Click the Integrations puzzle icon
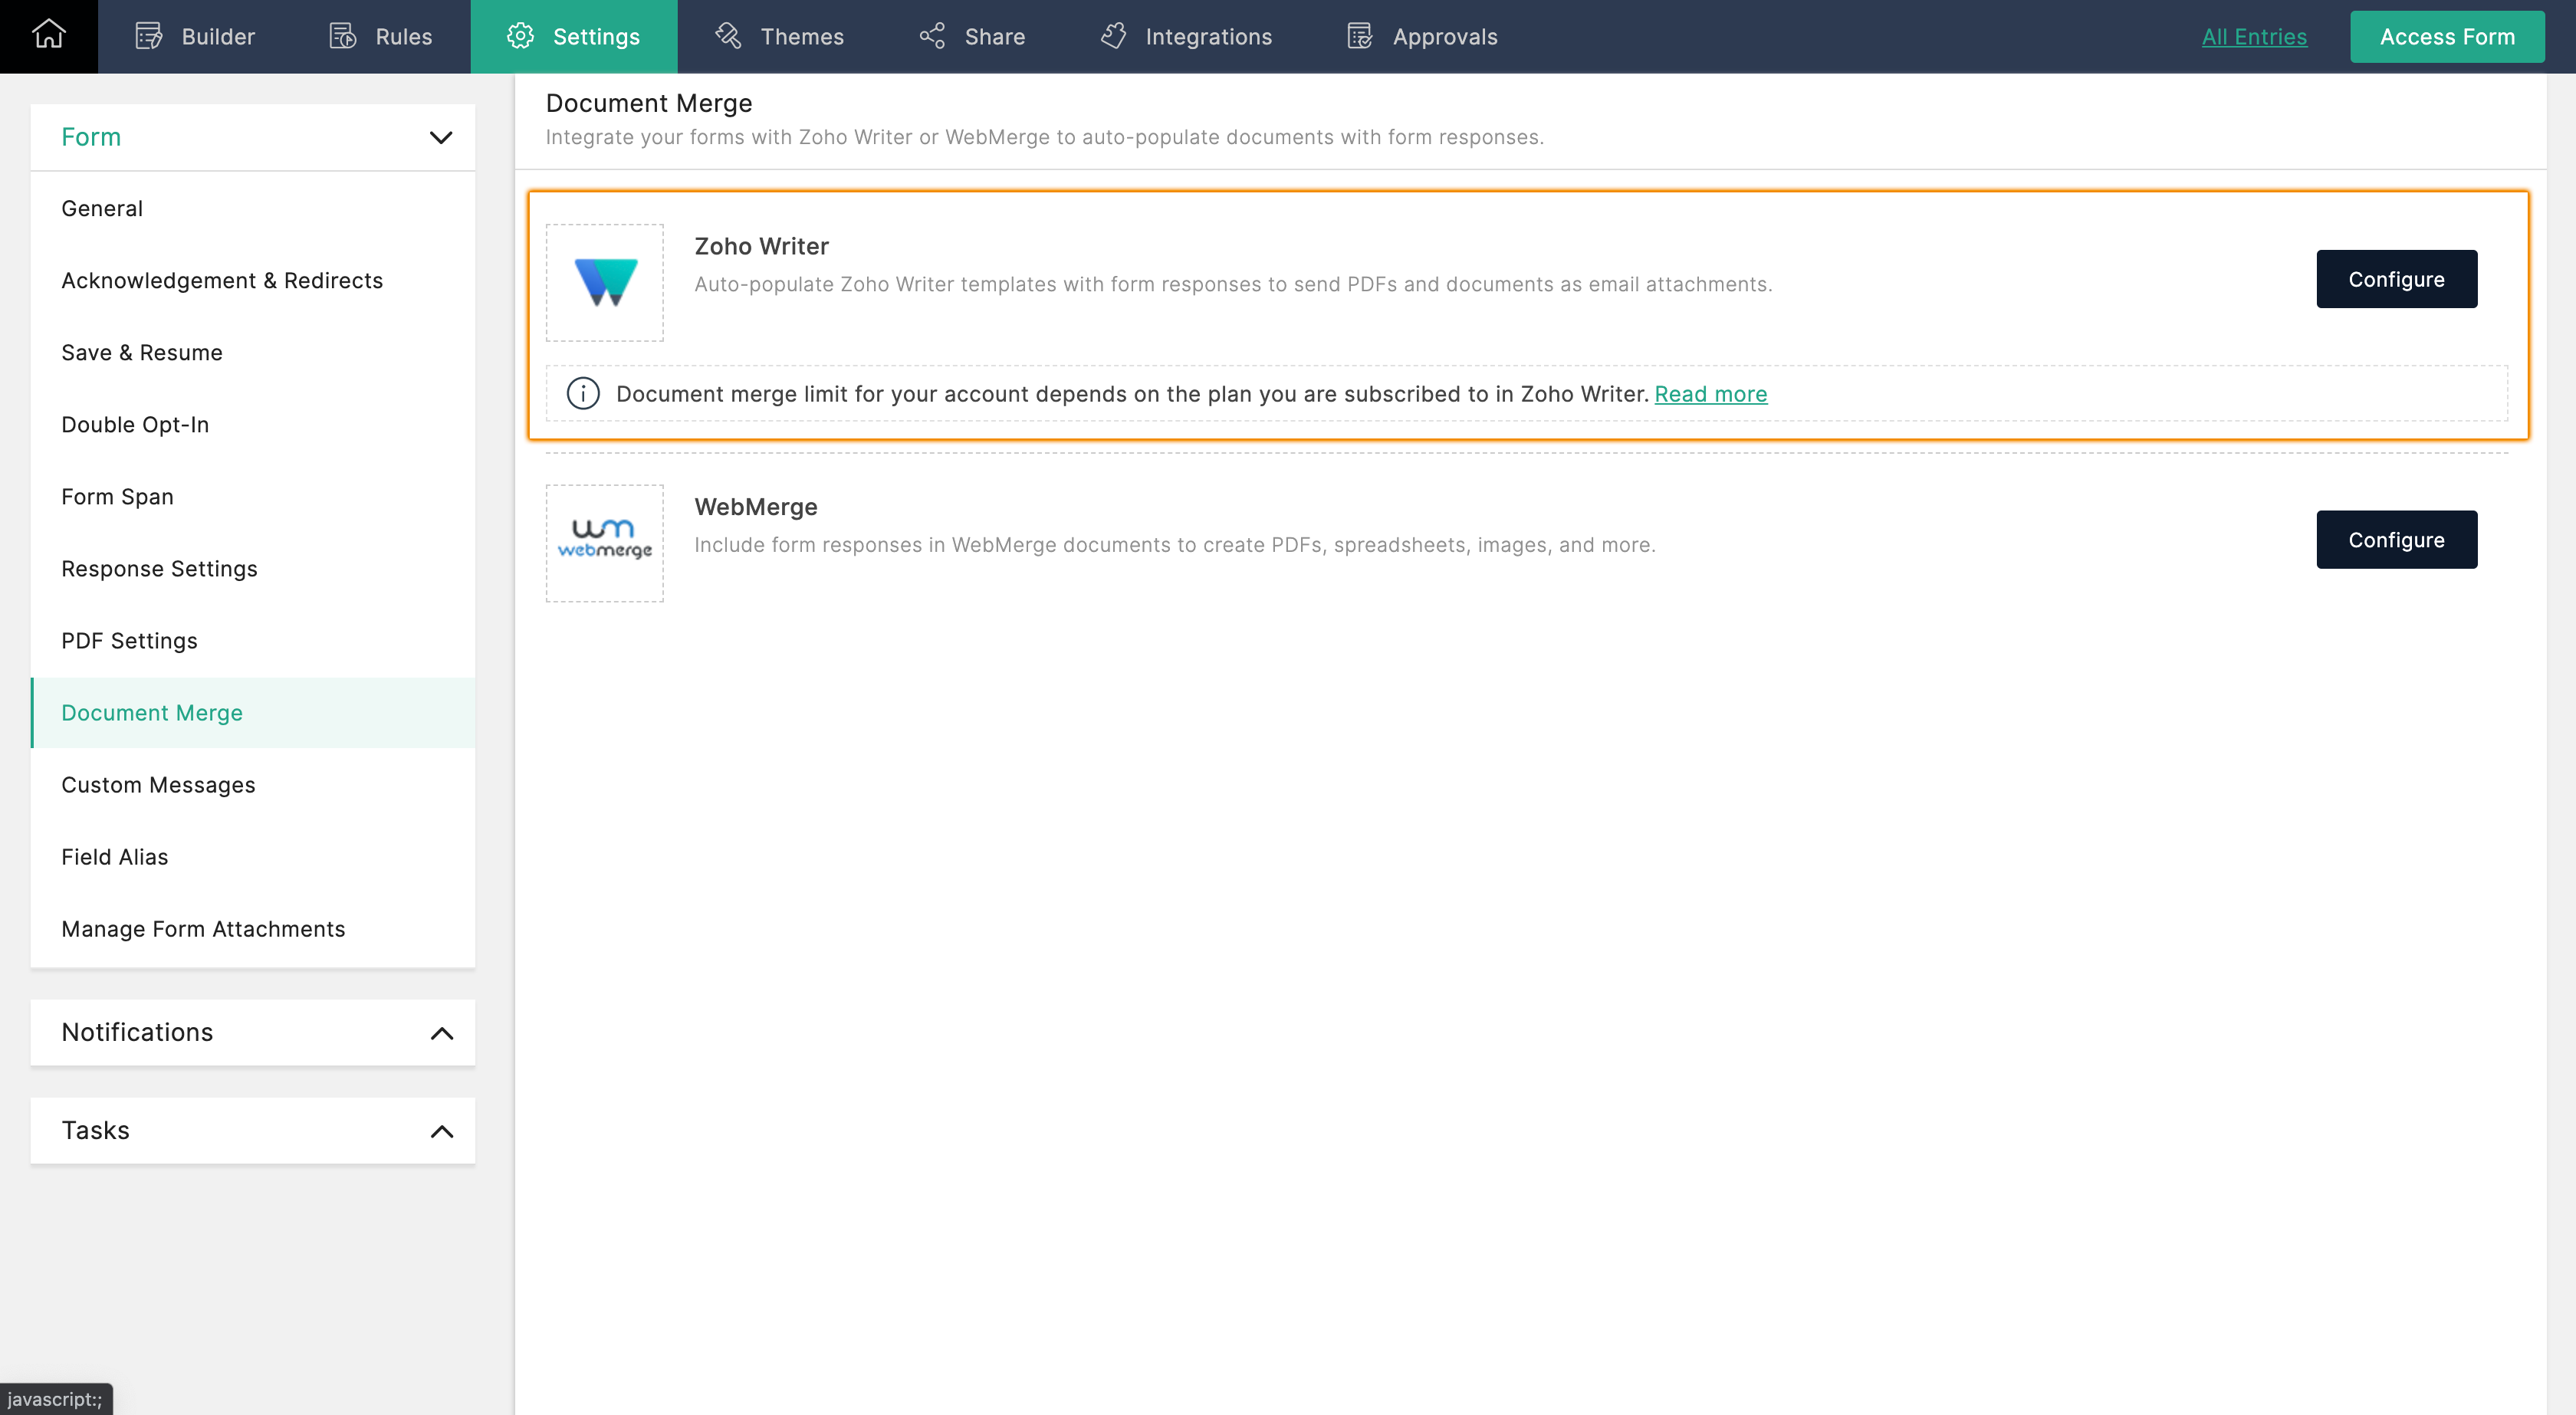This screenshot has width=2576, height=1415. coord(1113,36)
